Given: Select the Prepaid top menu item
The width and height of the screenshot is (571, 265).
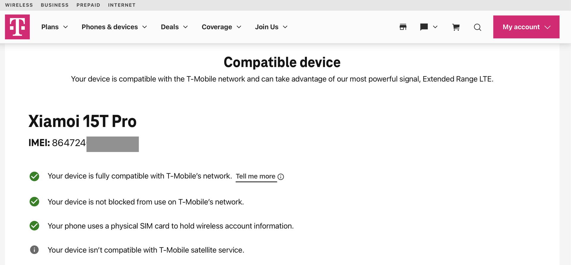Looking at the screenshot, I should point(88,5).
